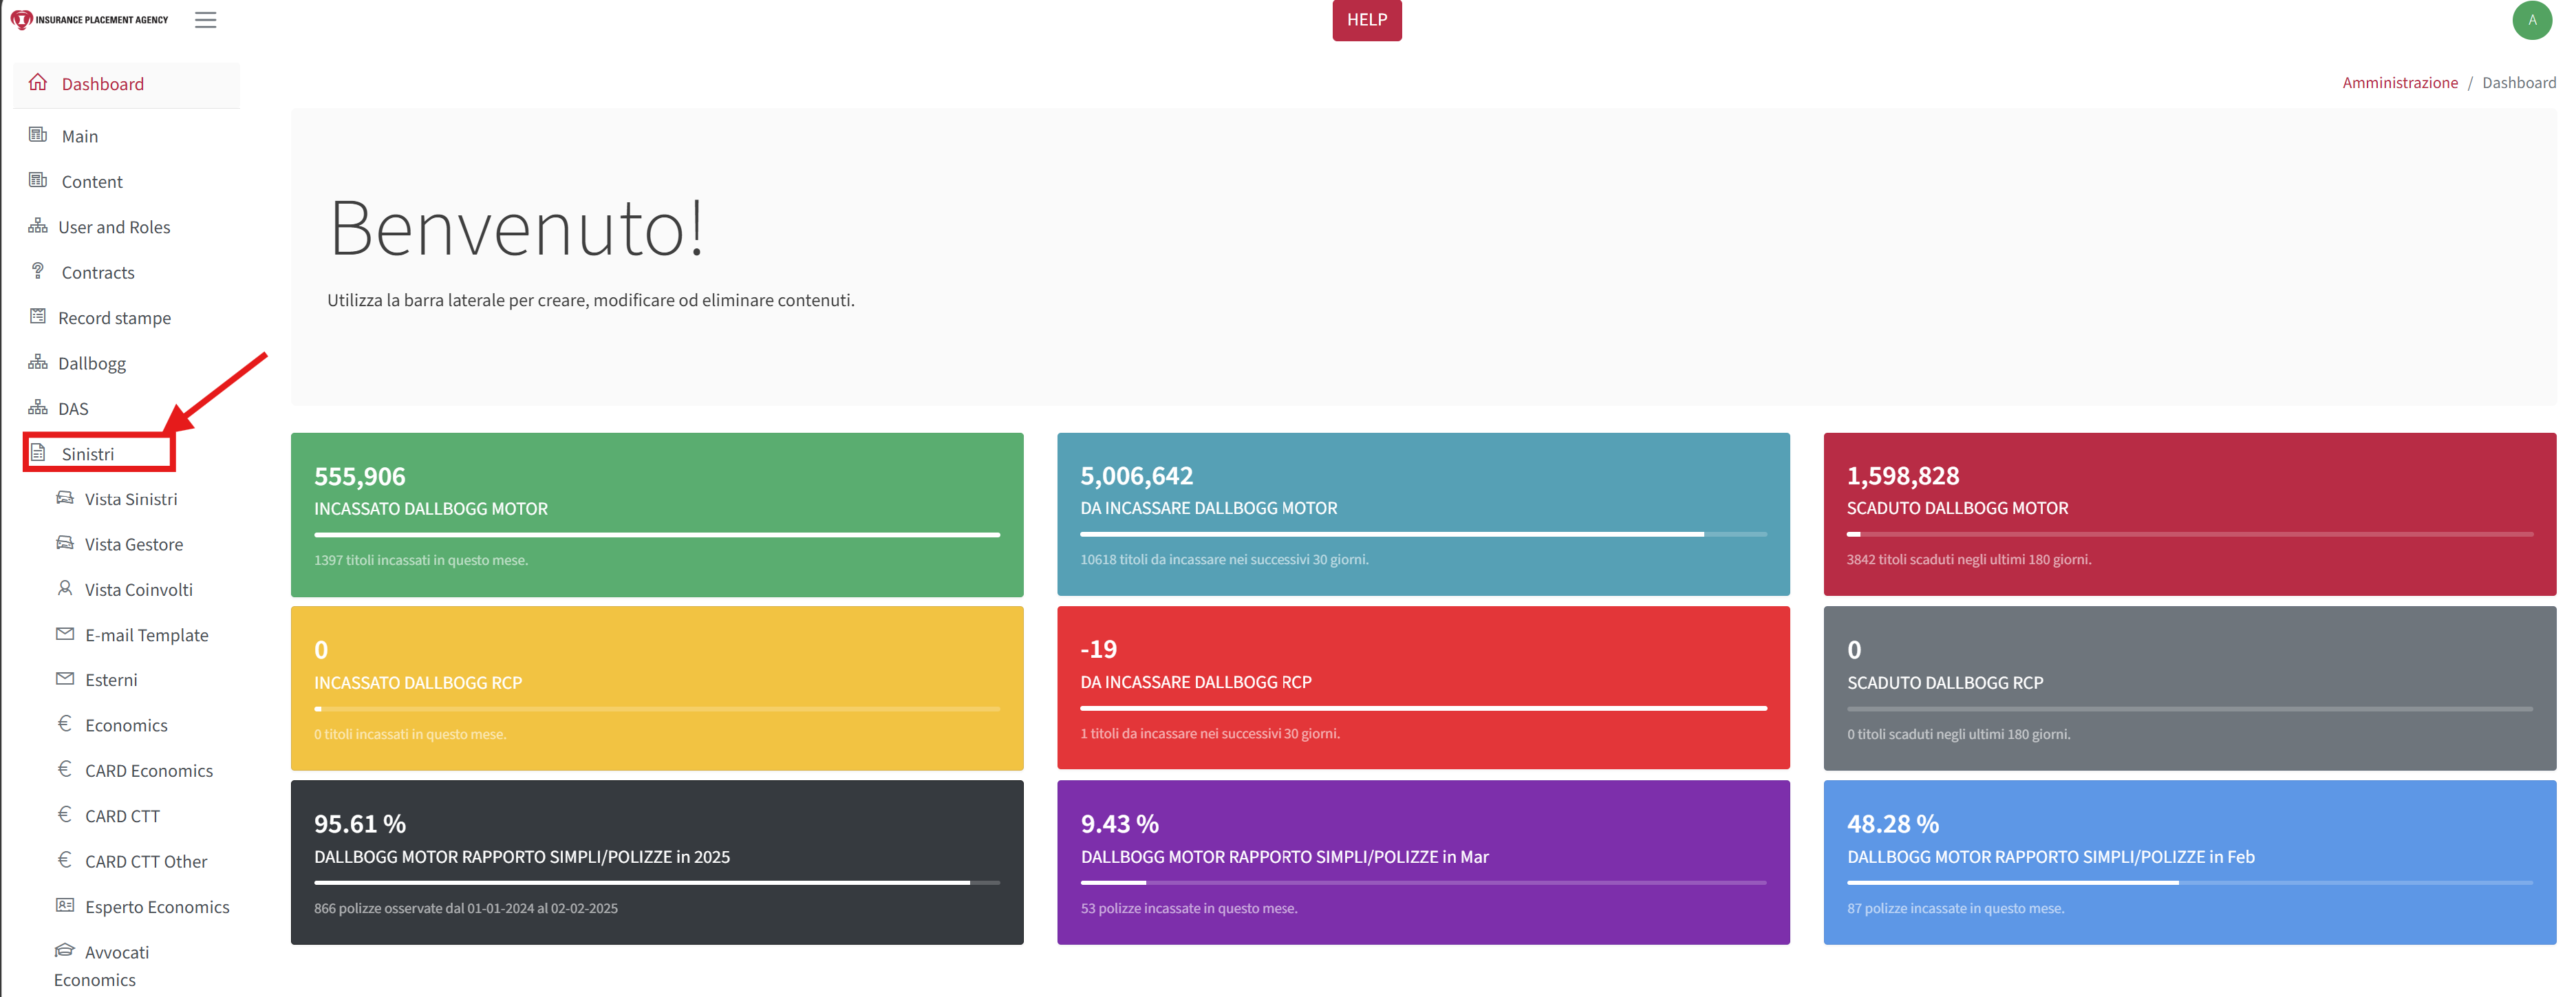Click the Economics euro icon
The height and width of the screenshot is (997, 2576).
click(x=65, y=724)
